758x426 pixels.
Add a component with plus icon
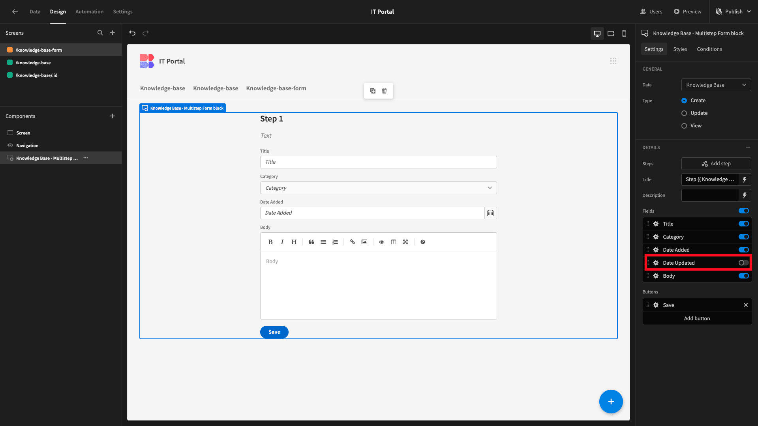click(x=113, y=116)
